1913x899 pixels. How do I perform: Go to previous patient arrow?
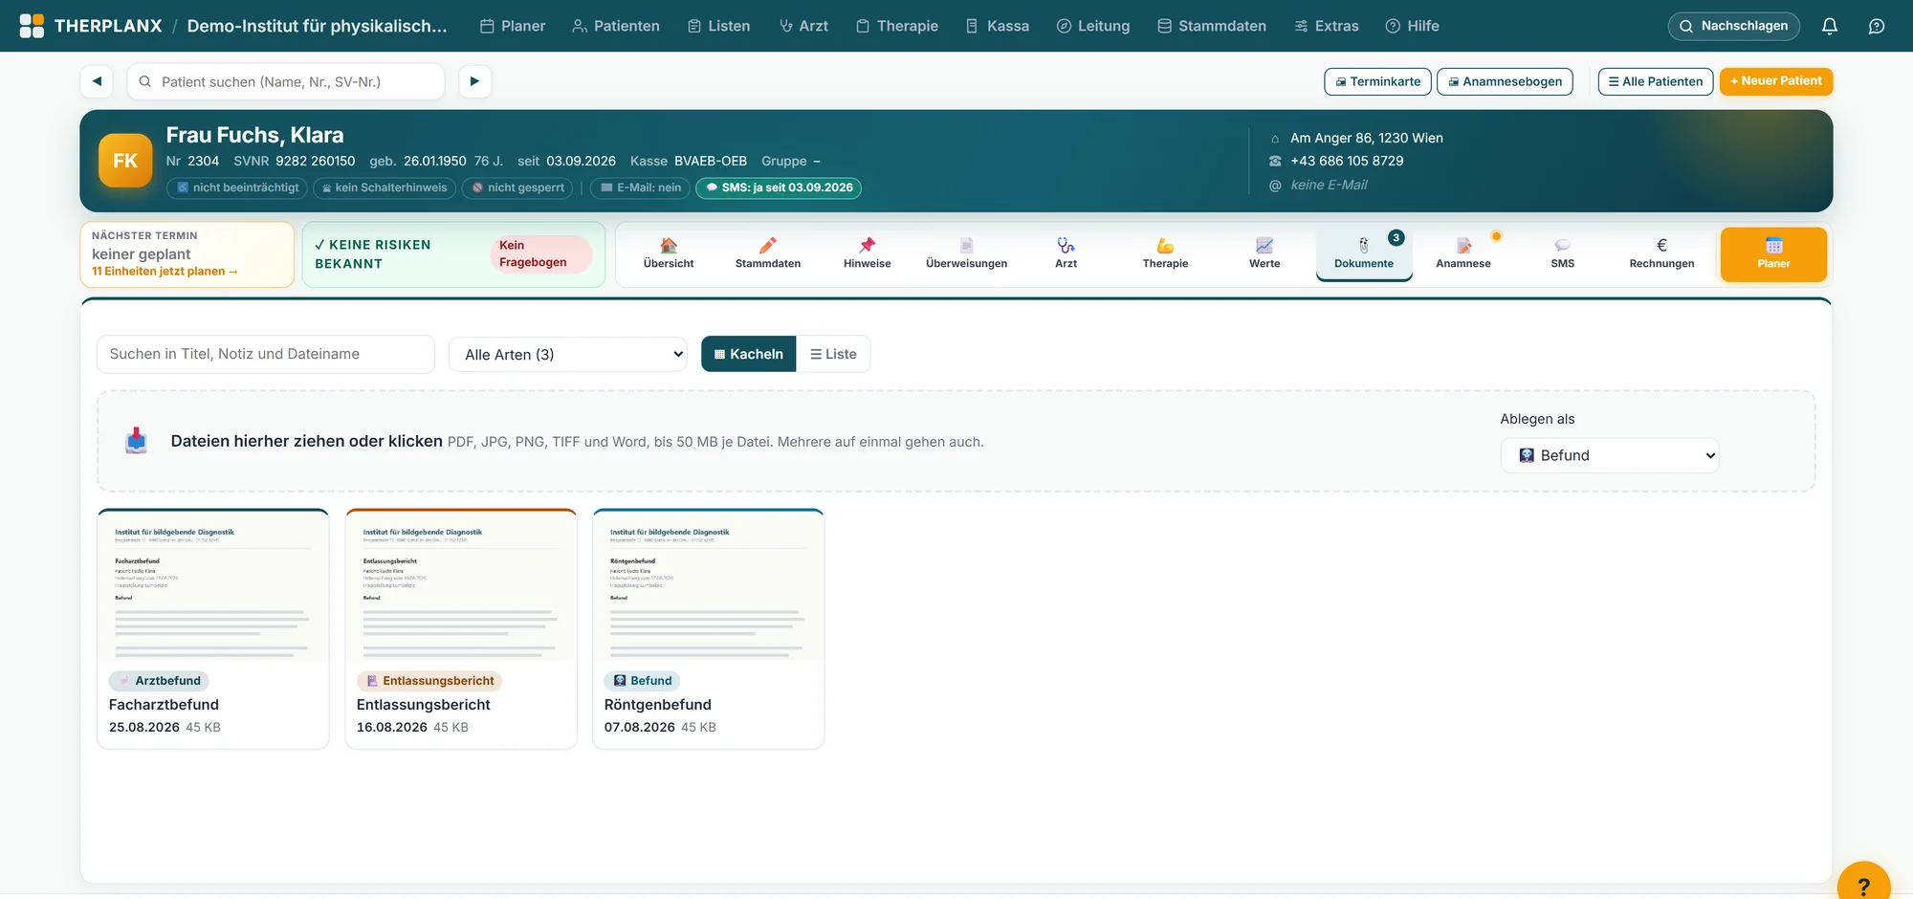pyautogui.click(x=97, y=81)
